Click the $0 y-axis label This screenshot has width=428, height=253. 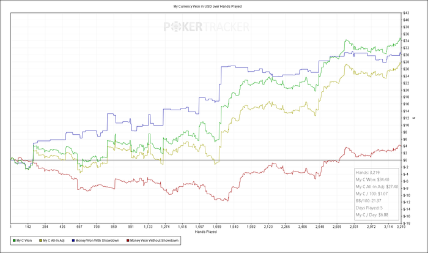pyautogui.click(x=405, y=160)
